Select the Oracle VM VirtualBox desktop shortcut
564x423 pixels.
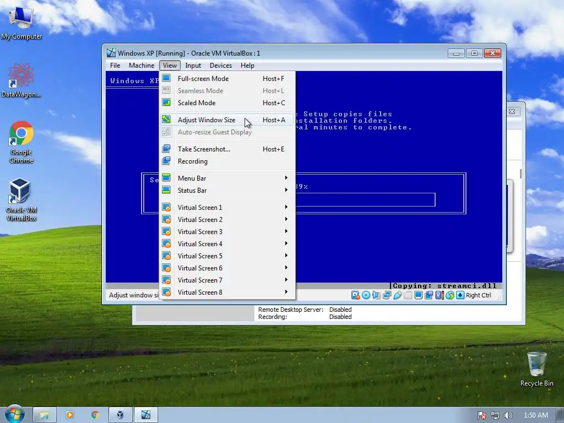21,199
